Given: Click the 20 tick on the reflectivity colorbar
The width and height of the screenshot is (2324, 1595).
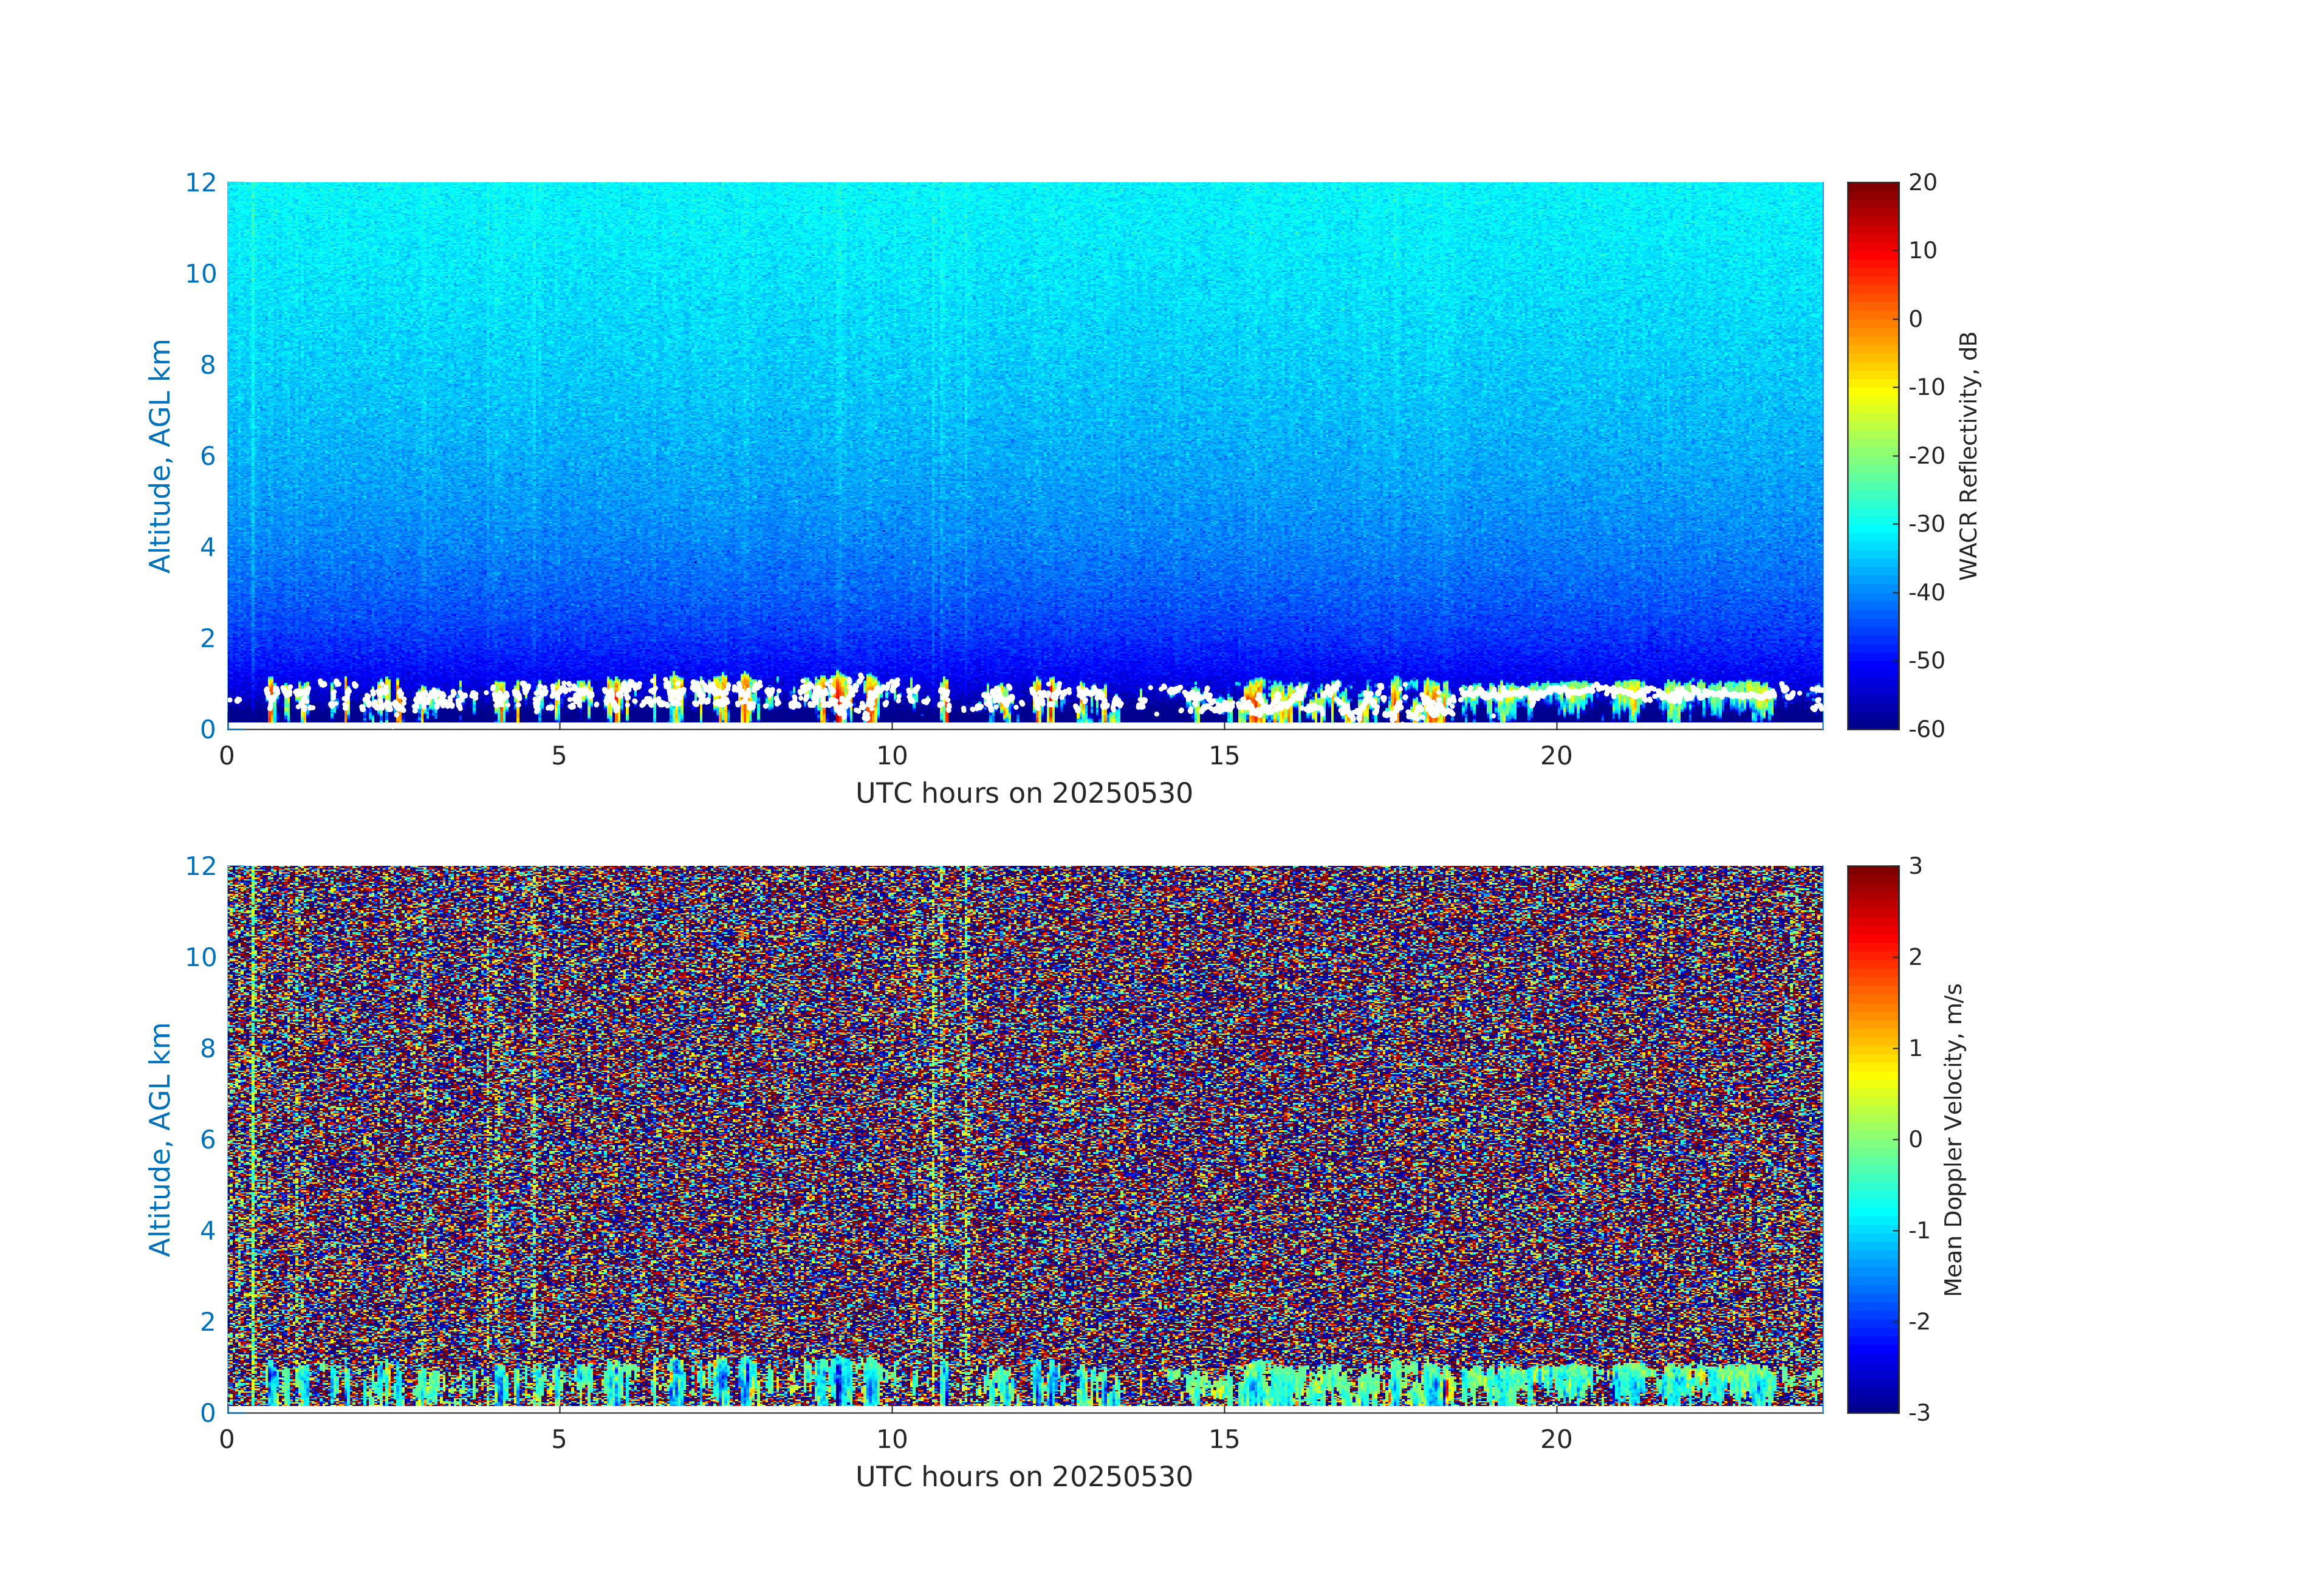Looking at the screenshot, I should pos(1922,183).
